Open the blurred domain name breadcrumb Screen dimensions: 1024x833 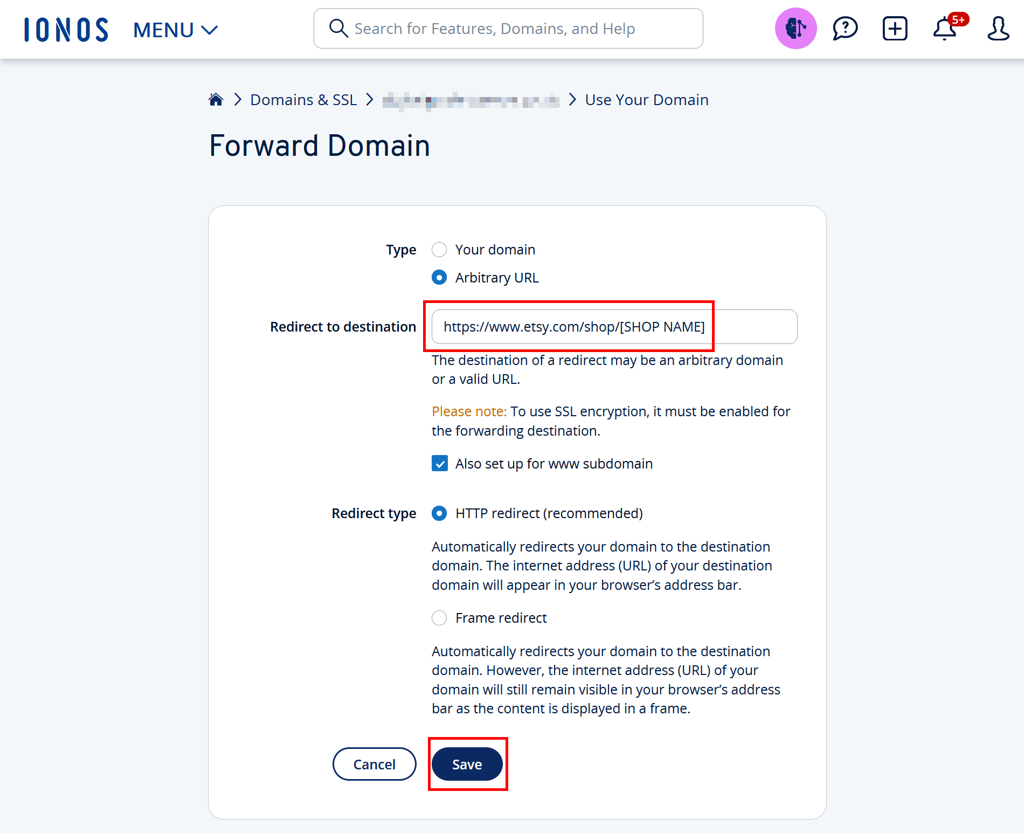(x=471, y=100)
